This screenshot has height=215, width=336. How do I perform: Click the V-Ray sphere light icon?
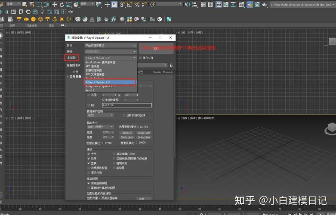(x=33, y=19)
